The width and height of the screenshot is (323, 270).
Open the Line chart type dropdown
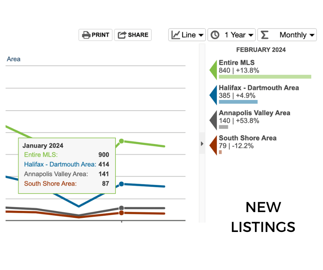pos(187,35)
